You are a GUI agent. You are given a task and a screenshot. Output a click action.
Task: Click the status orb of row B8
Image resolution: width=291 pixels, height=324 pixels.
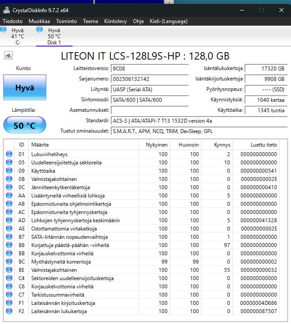(x=9, y=245)
